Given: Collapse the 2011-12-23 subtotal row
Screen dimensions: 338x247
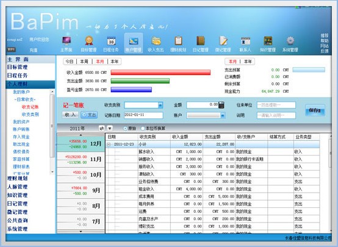Looking at the screenshot, I should [109, 144].
